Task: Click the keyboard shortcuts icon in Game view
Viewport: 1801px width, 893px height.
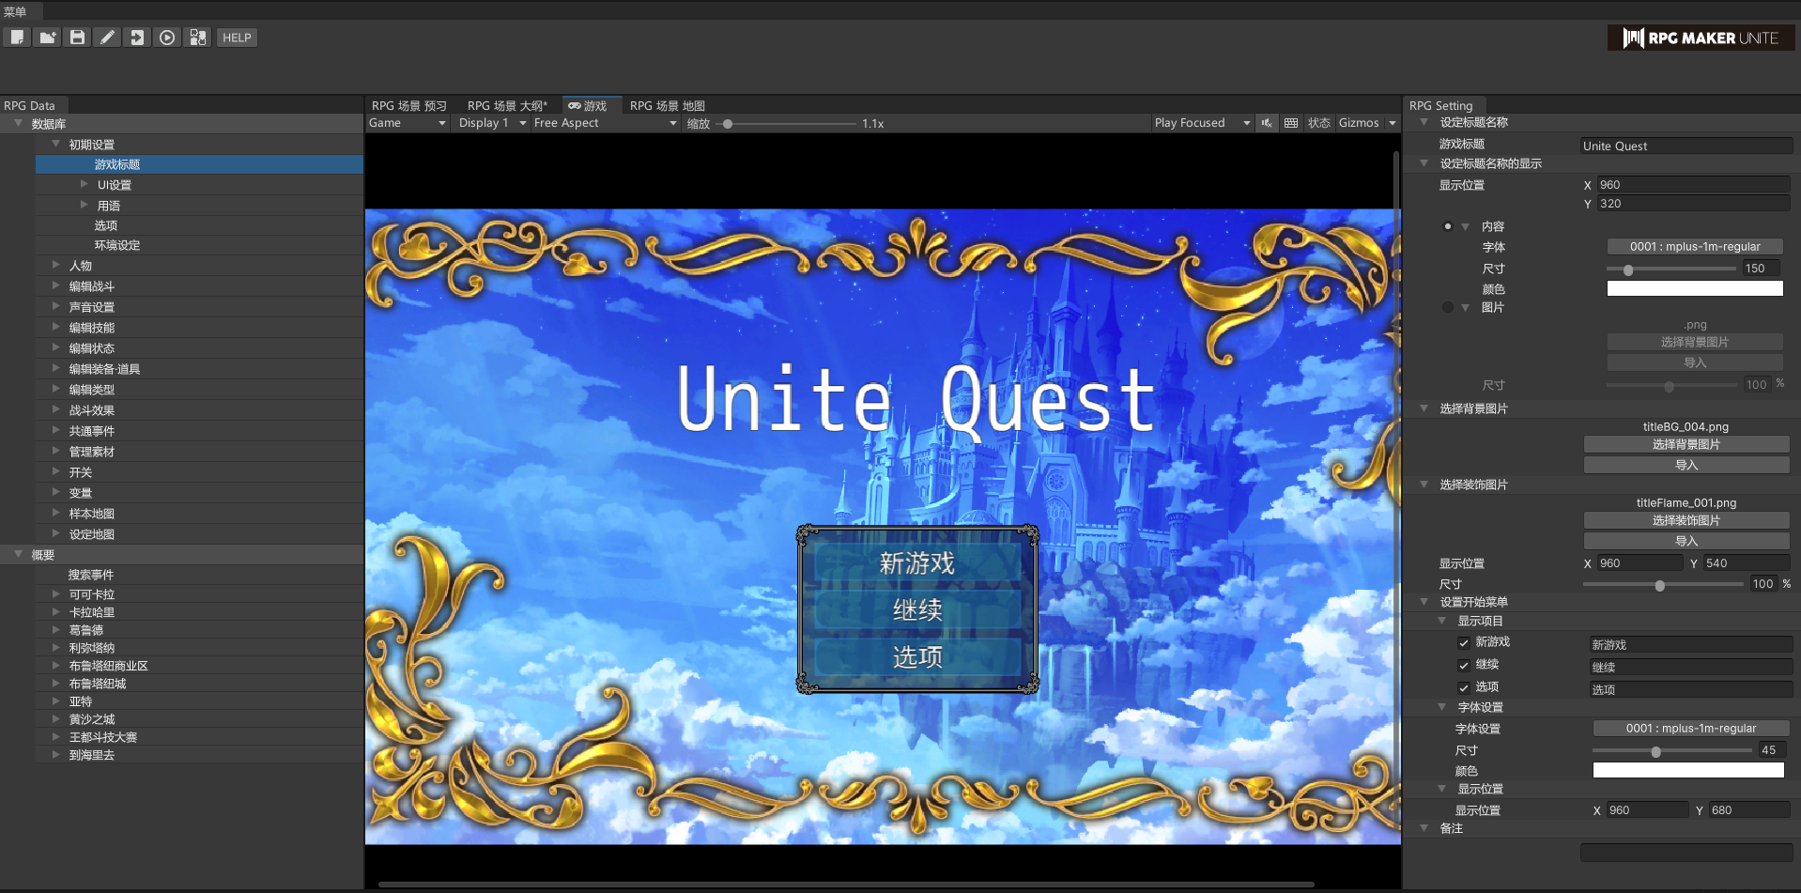Action: coord(1291,123)
